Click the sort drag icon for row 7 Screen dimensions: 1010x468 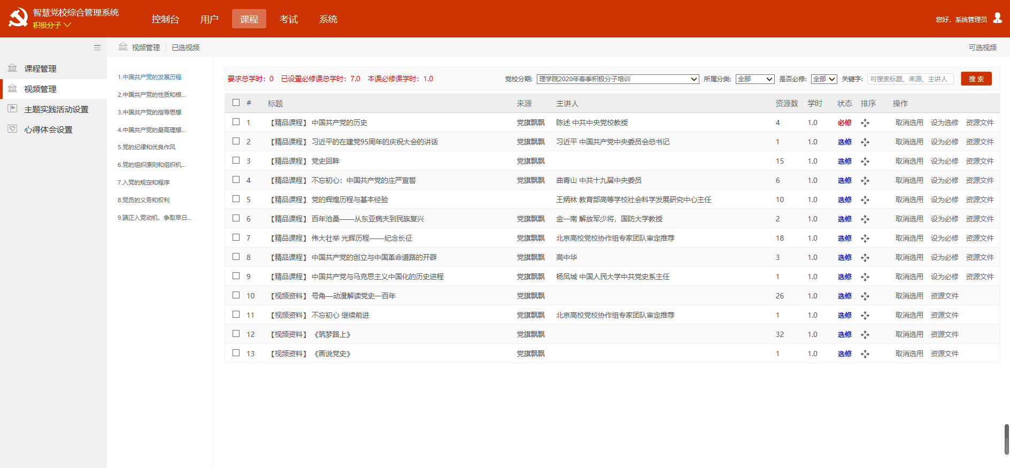(865, 239)
